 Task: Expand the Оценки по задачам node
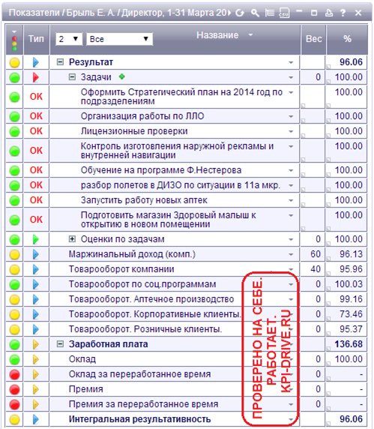(x=72, y=239)
